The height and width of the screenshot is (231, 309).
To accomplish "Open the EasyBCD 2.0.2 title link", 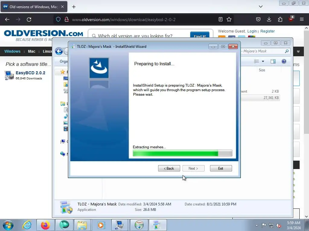I will coord(30,73).
